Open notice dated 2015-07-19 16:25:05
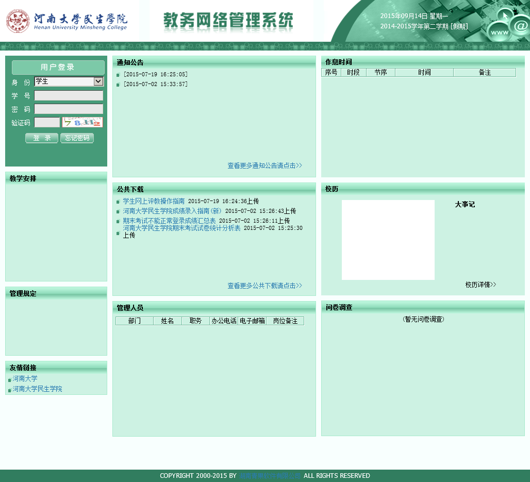 point(156,74)
